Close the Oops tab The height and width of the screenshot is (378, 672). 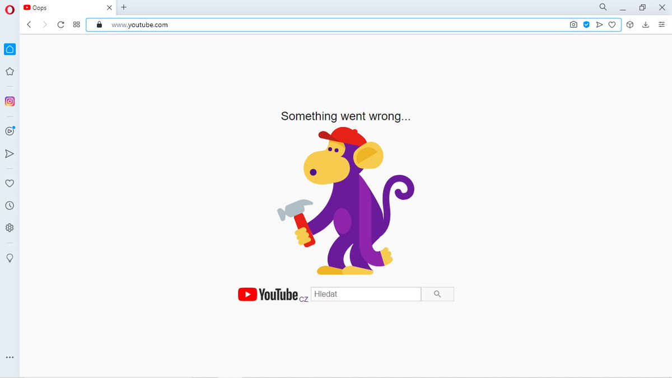coord(109,7)
